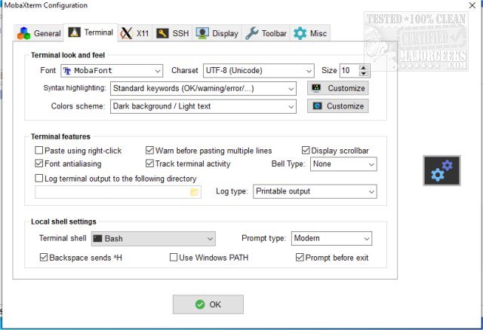The image size is (483, 330).
Task: Open the Toolbar settings tab
Action: click(x=266, y=33)
